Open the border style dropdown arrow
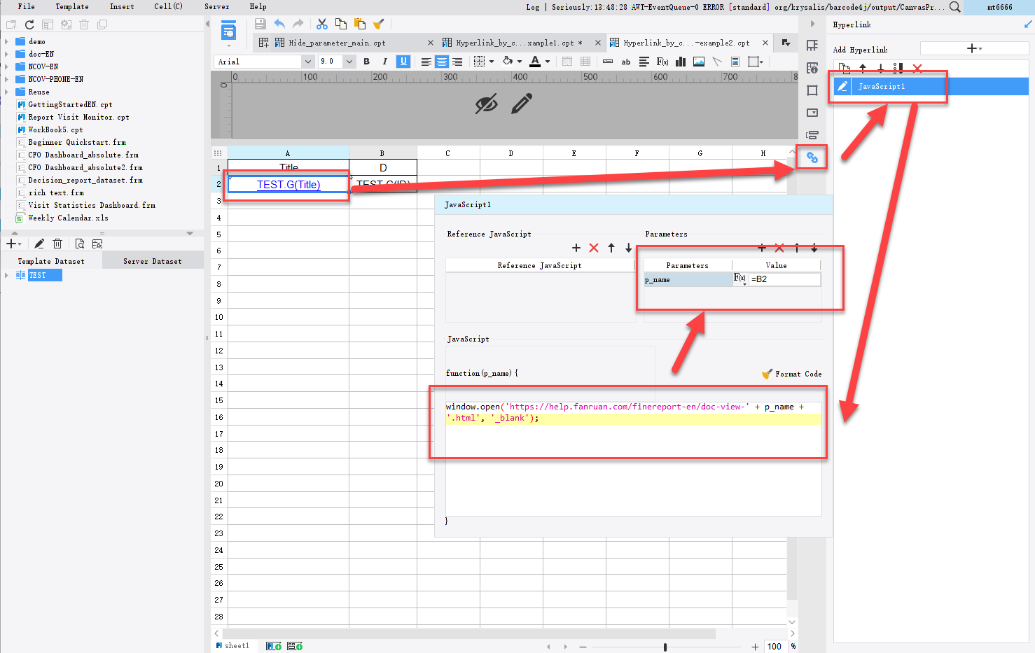Image resolution: width=1035 pixels, height=653 pixels. (x=492, y=62)
